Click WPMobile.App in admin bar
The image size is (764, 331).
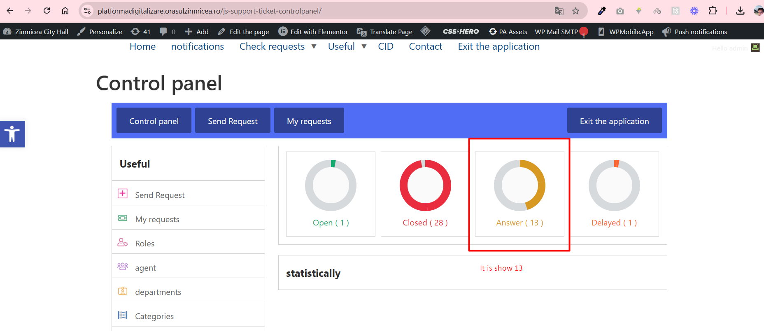[626, 32]
